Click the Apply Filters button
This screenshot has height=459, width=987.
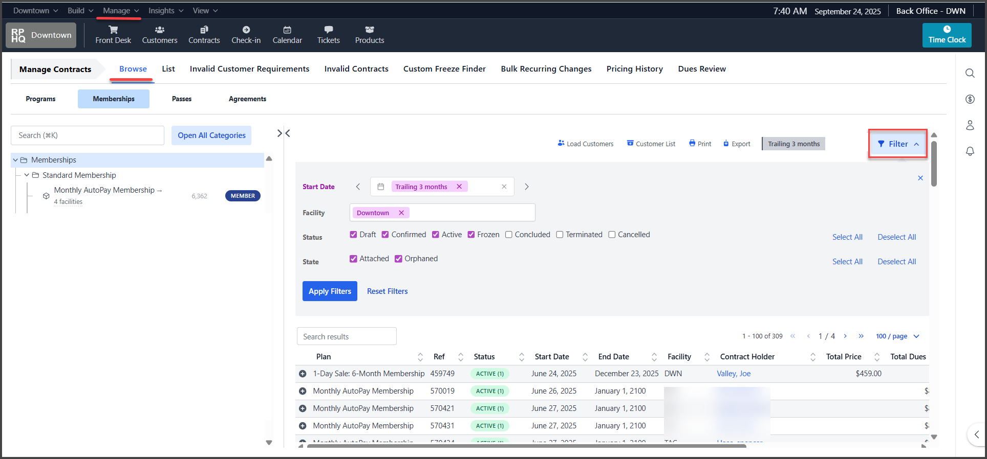[x=330, y=291]
